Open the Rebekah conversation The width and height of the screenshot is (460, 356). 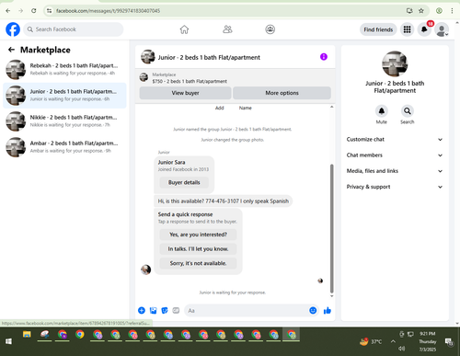click(x=64, y=69)
